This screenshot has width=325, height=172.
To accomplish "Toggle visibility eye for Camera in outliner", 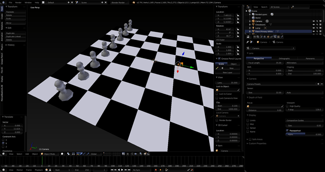I will coord(314,21).
